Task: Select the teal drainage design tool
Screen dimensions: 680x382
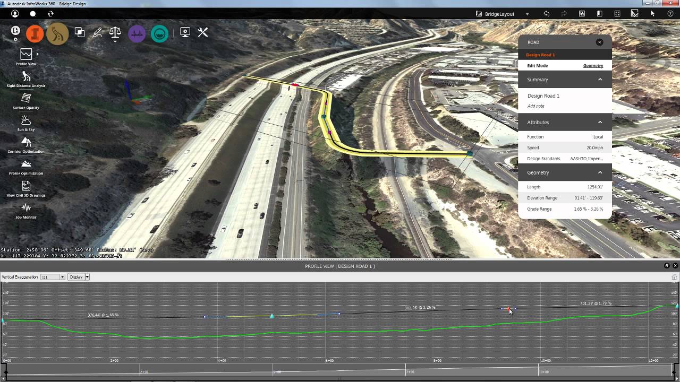Action: [159, 34]
